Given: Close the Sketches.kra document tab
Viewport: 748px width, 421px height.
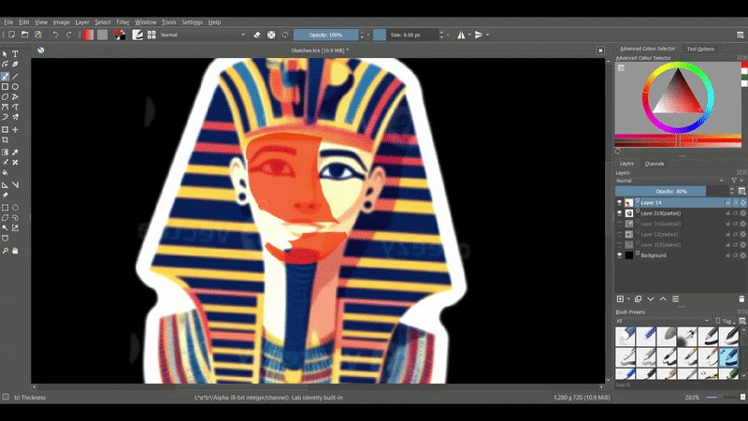Looking at the screenshot, I should pos(600,51).
